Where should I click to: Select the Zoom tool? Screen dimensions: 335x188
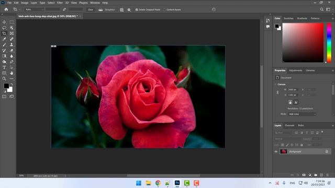(4, 79)
